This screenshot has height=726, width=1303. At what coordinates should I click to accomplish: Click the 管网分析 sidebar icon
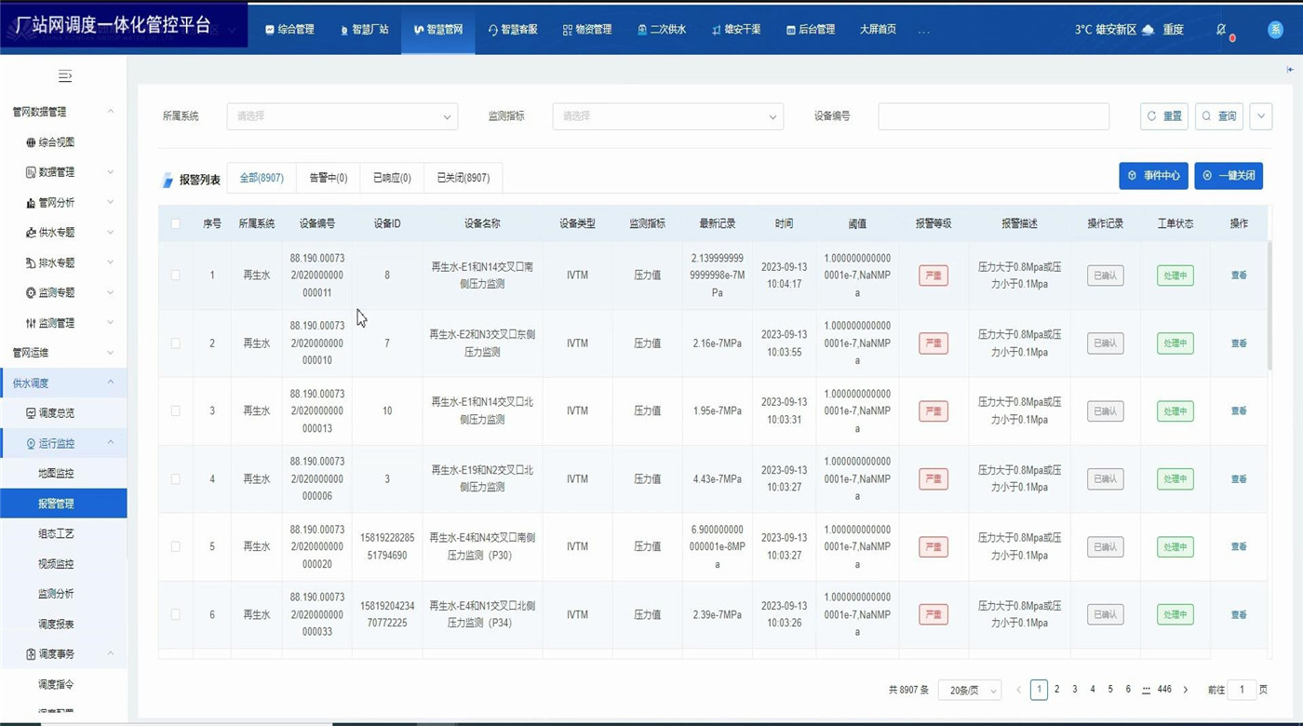click(x=31, y=203)
